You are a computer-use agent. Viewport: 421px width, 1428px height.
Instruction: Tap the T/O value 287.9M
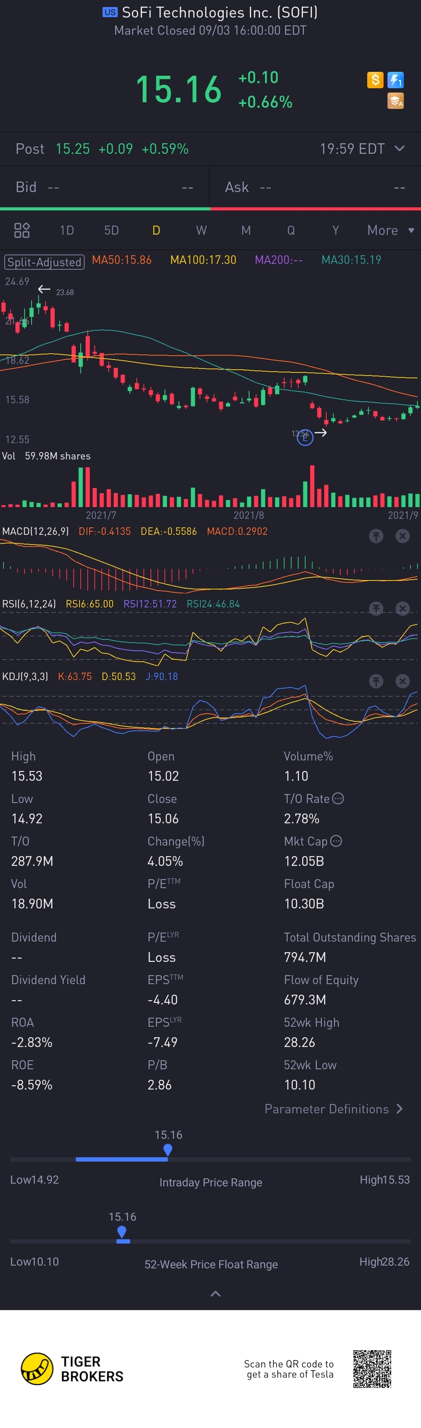(x=32, y=861)
